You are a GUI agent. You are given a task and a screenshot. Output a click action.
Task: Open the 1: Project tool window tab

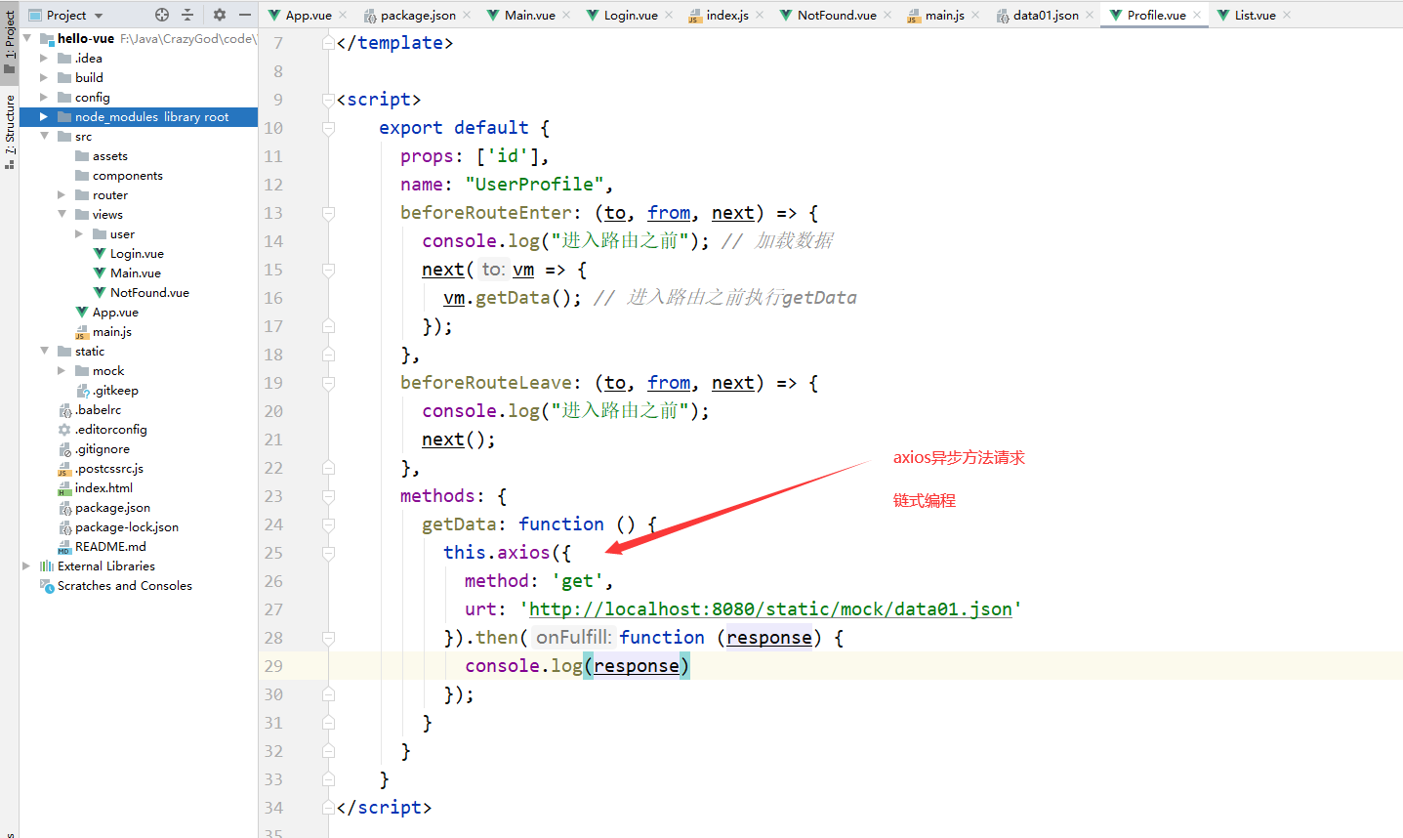click(x=10, y=42)
